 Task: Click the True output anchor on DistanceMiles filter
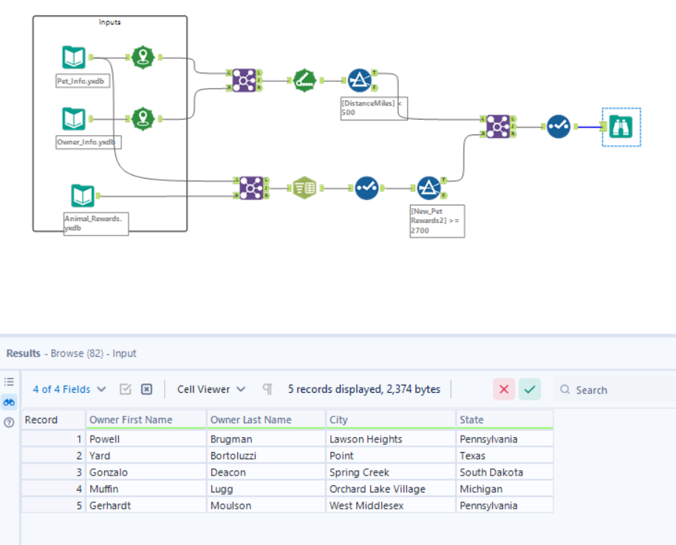coord(375,73)
